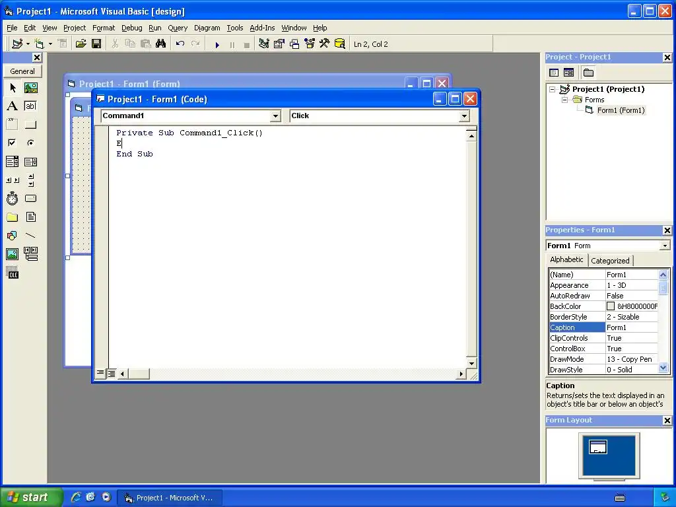The height and width of the screenshot is (507, 676).
Task: Open the Form1 object dropdown in Properties
Action: (x=665, y=246)
